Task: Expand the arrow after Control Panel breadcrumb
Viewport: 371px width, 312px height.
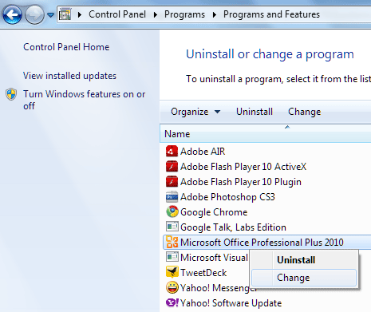Action: click(156, 14)
